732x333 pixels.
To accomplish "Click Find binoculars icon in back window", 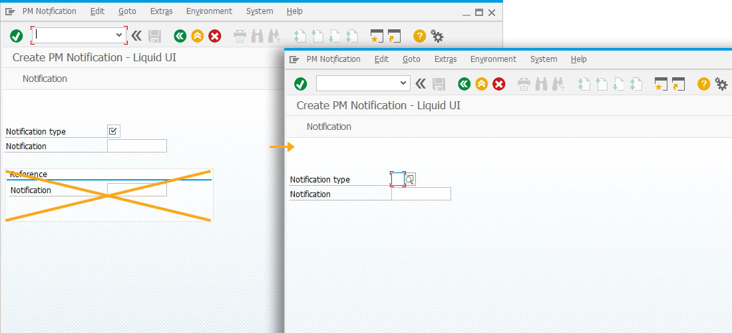I will coord(257,37).
